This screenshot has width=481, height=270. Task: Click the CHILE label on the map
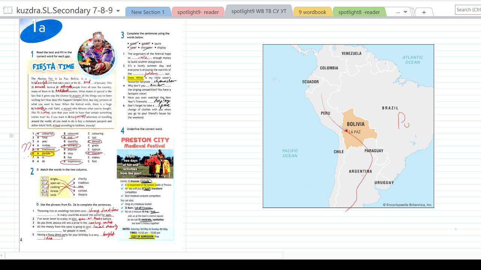[x=339, y=152]
